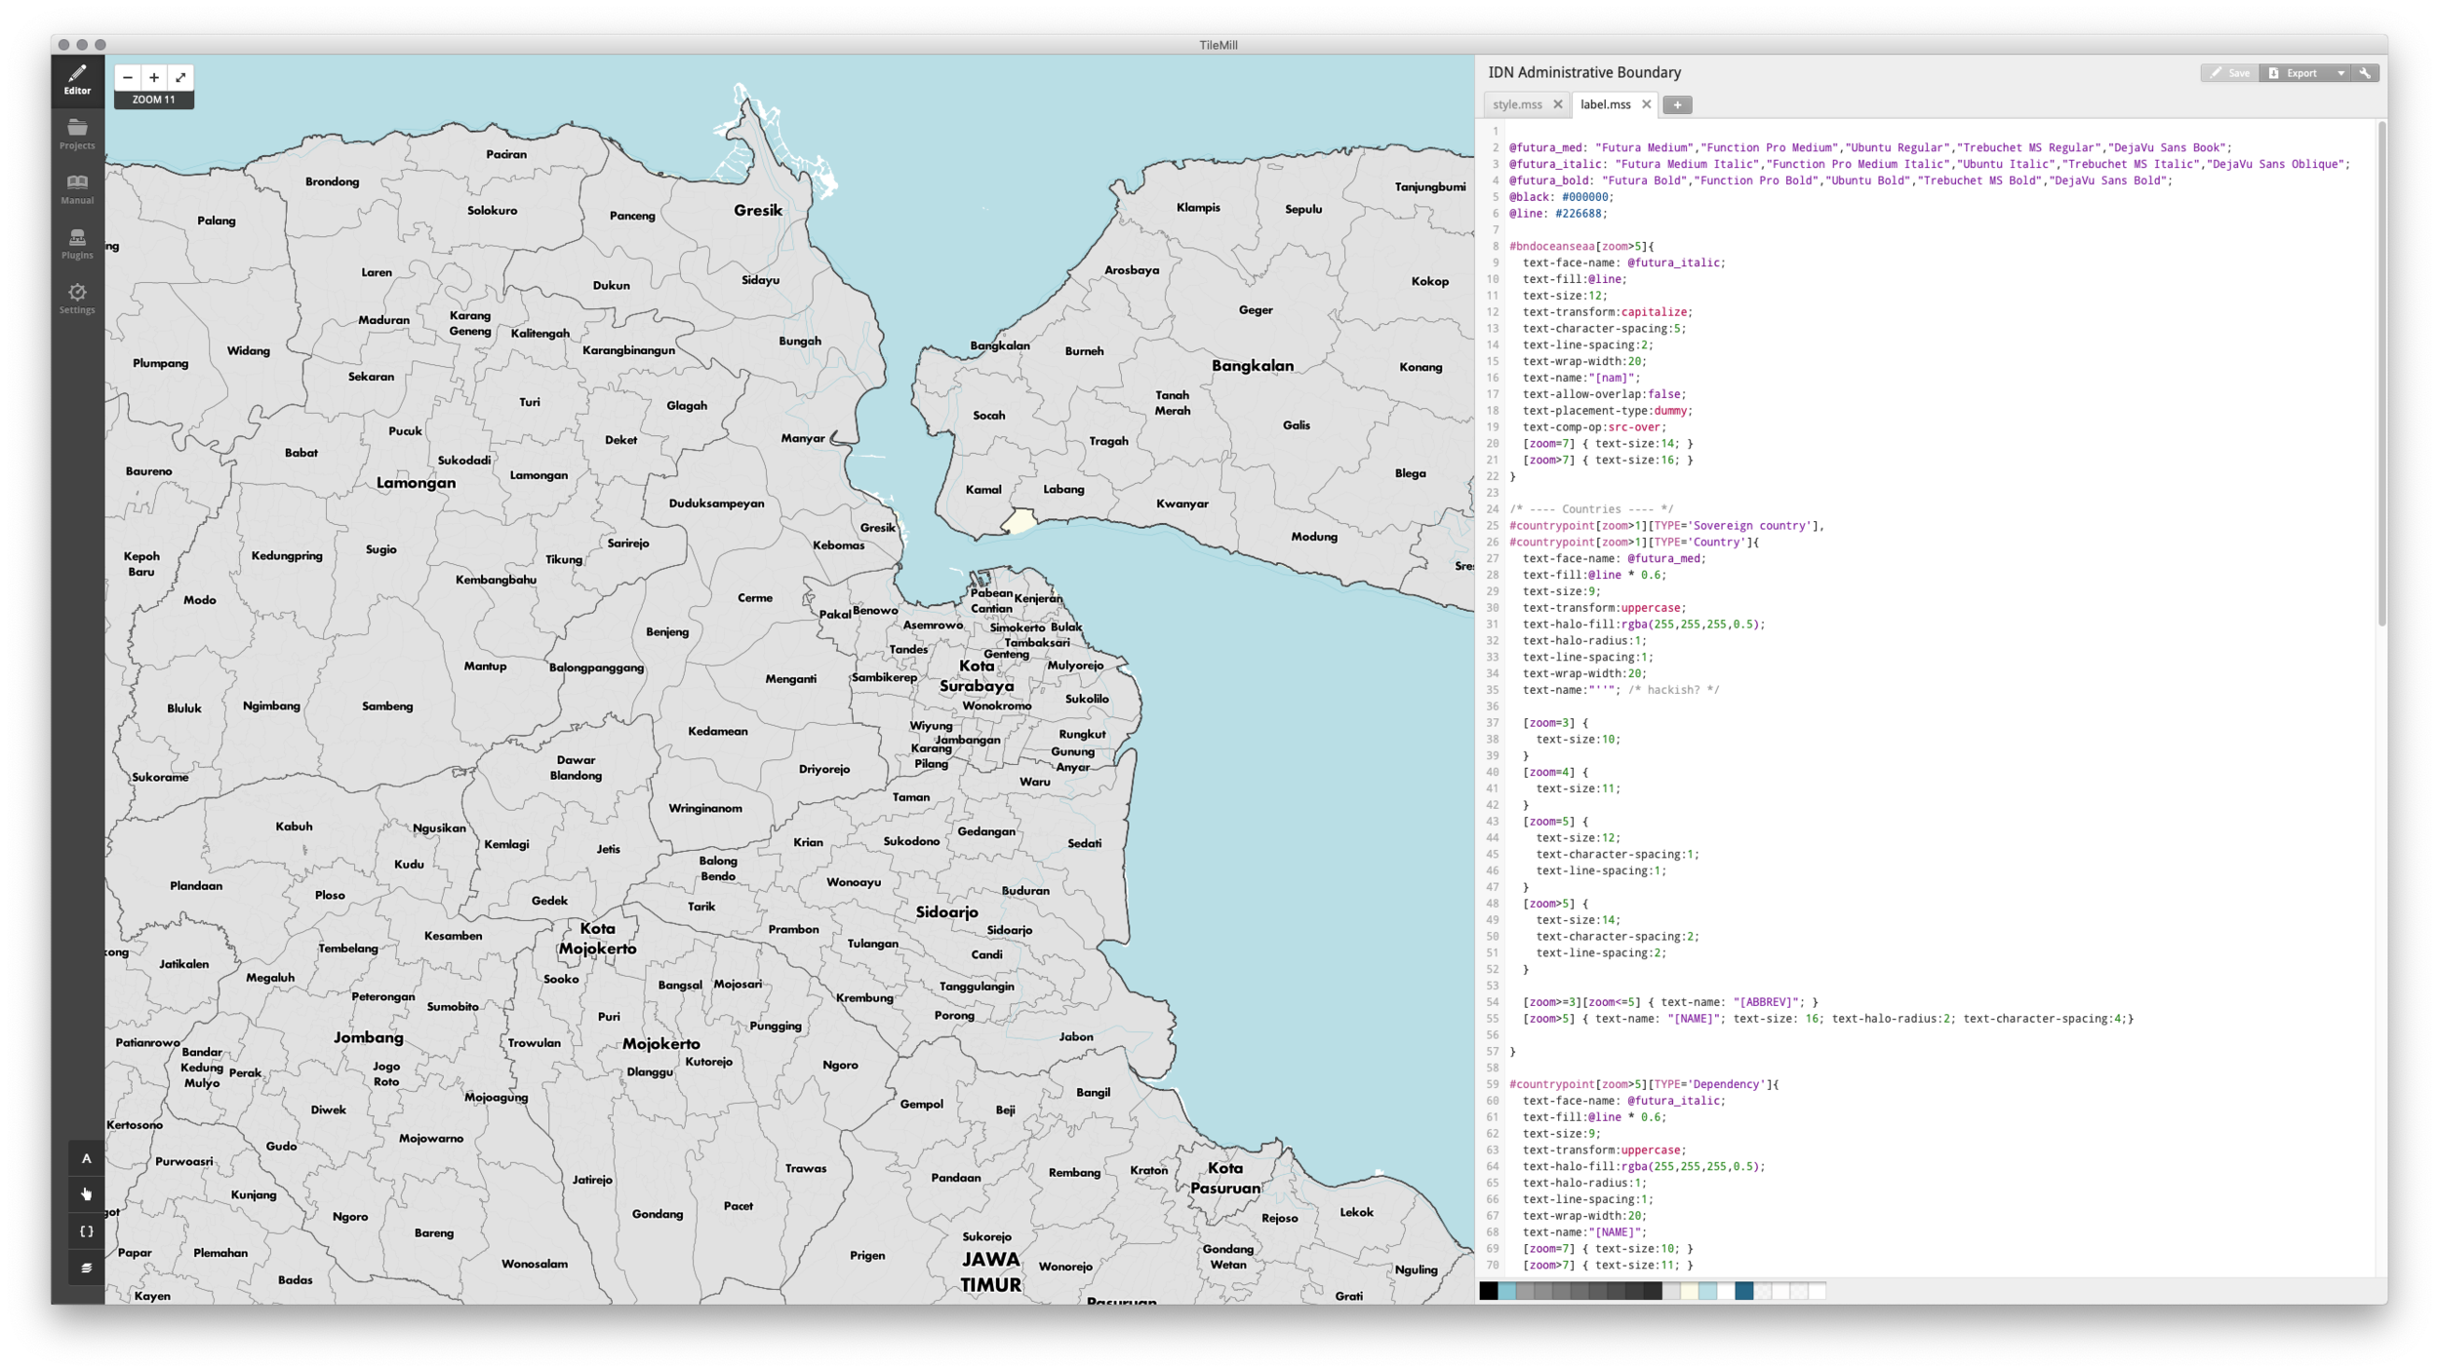Click the Save button

pyautogui.click(x=2229, y=73)
